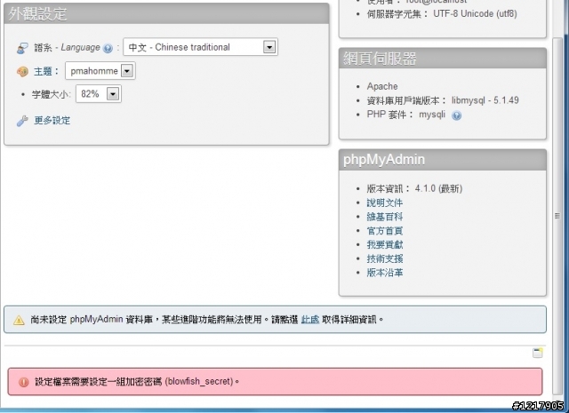
Task: Open the 更多設定 link
Action: 52,121
